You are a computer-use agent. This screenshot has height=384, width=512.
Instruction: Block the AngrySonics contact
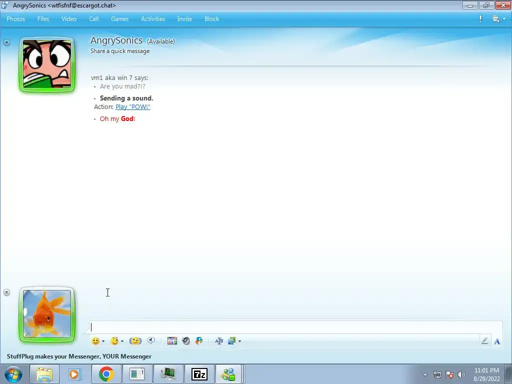tap(211, 19)
